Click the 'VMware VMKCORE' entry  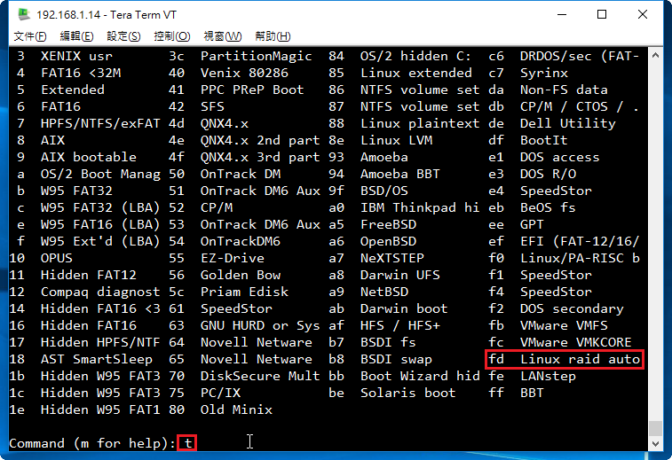pyautogui.click(x=576, y=342)
